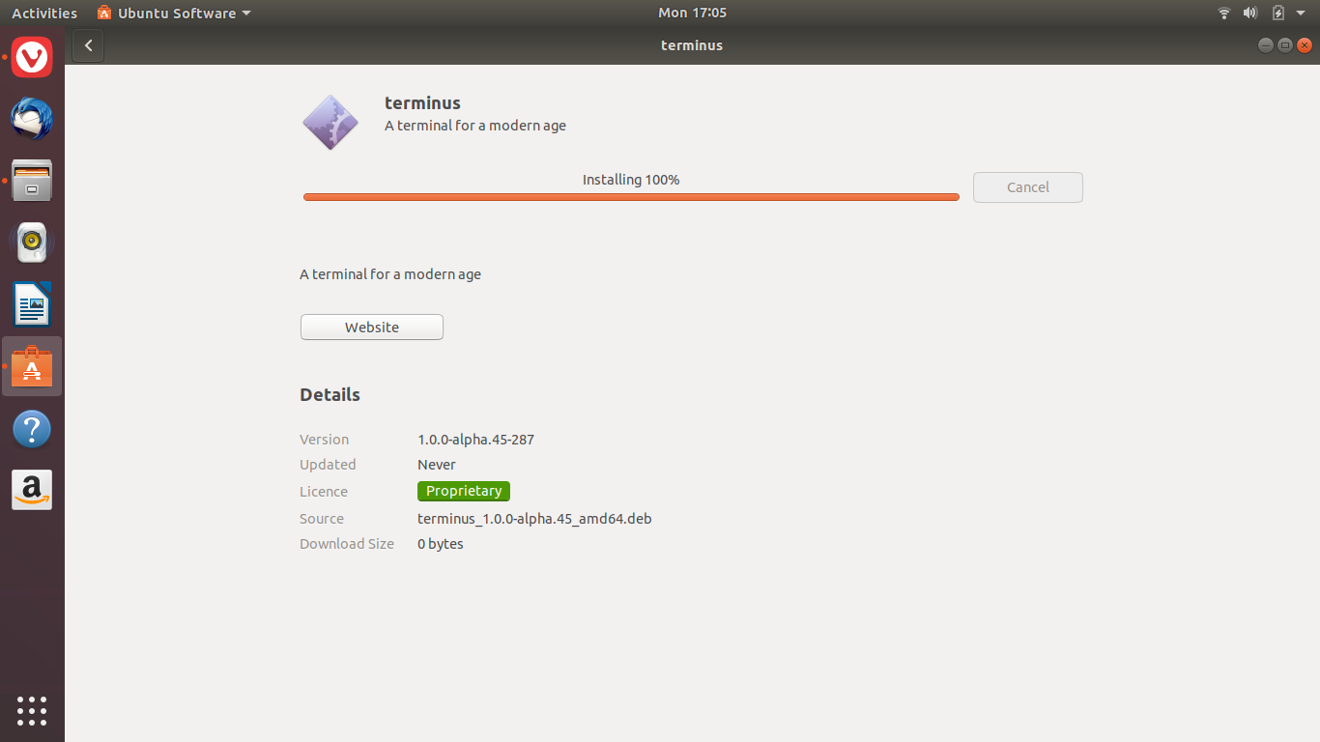This screenshot has width=1320, height=742.
Task: Click version value '1.0.0-alpha.45-287'
Action: tap(475, 440)
